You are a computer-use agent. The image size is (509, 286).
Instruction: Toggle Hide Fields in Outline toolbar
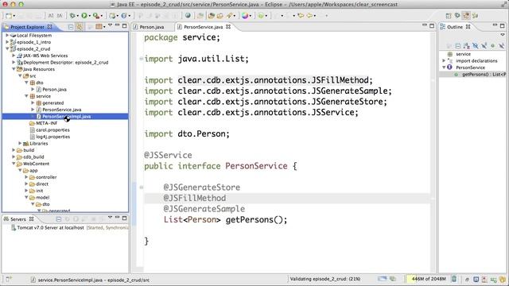(x=476, y=46)
